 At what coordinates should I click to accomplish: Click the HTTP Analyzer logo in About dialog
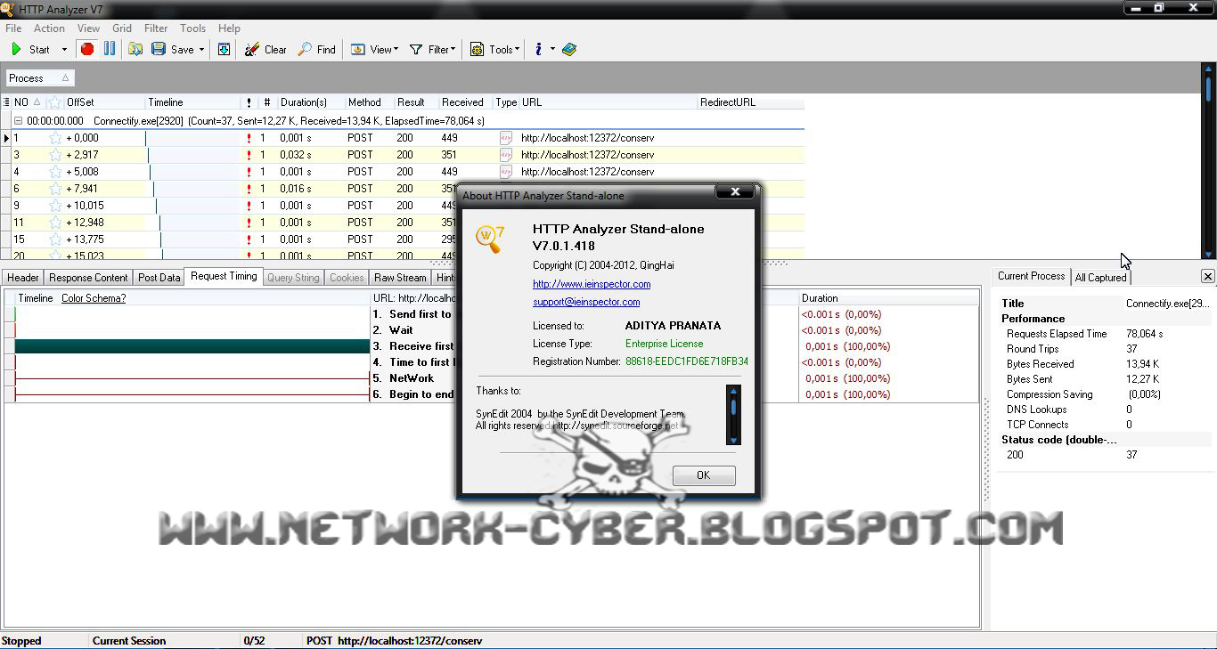[x=491, y=239]
